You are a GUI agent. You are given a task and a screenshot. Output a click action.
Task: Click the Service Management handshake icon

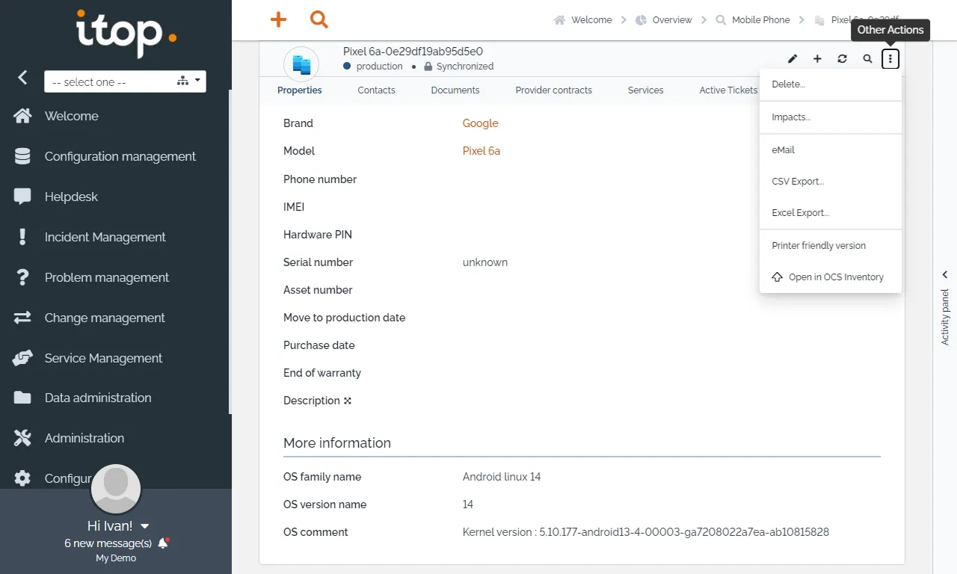22,358
